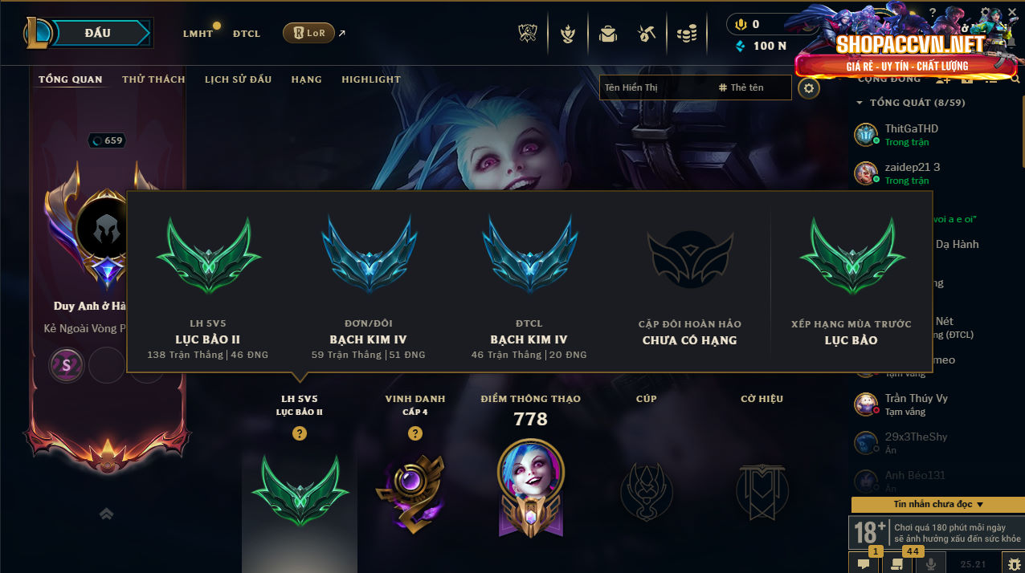Open the Loot hammer icon
Screen dimensions: 1025x573
[646, 34]
